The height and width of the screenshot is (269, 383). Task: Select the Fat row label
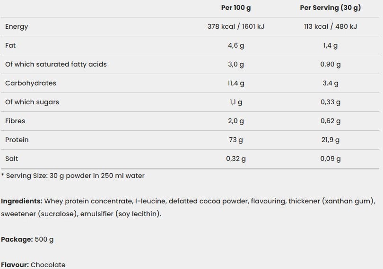pos(10,45)
